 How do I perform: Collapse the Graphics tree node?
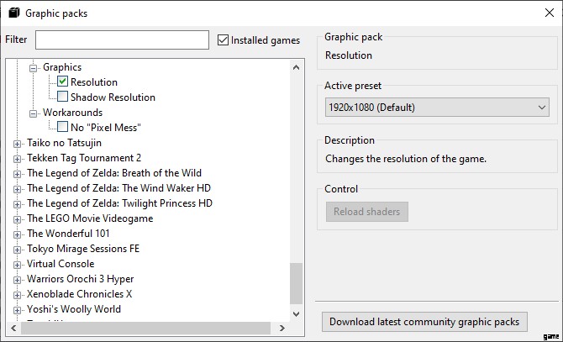[33, 68]
